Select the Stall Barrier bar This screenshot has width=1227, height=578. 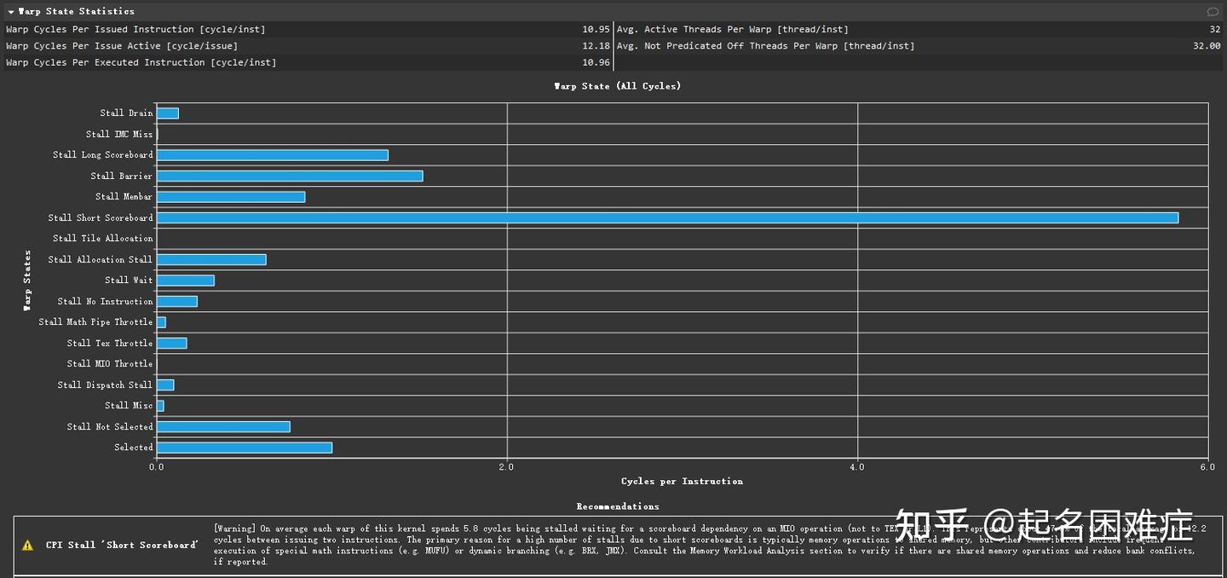click(x=290, y=176)
